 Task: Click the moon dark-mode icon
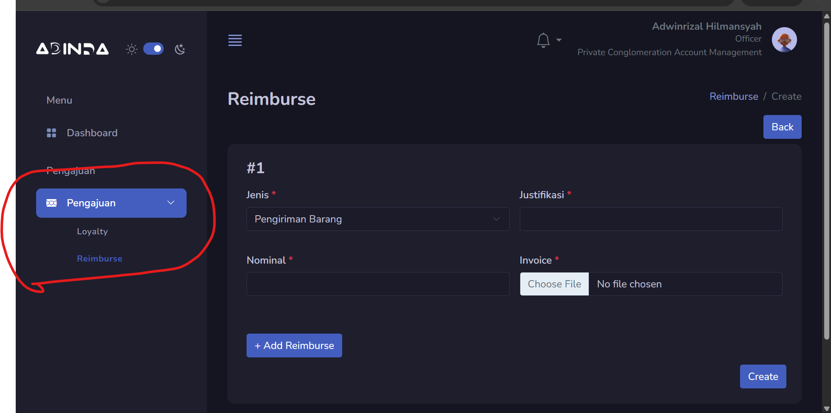[180, 49]
